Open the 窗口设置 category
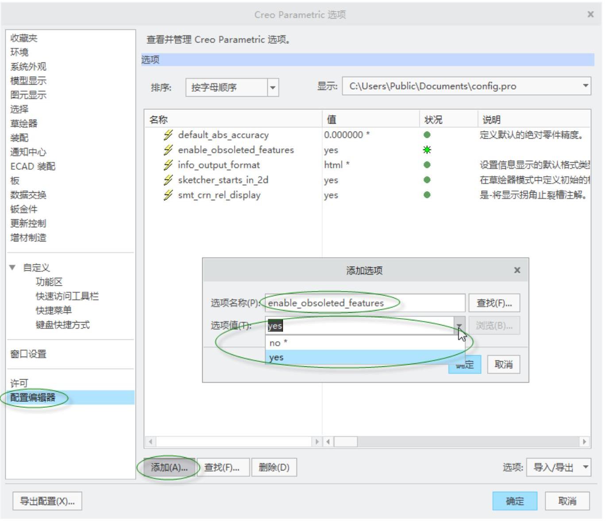The width and height of the screenshot is (609, 521). coord(28,354)
